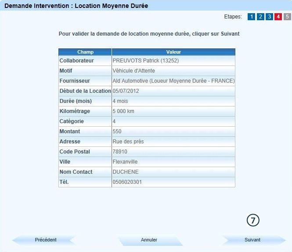Image resolution: width=292 pixels, height=252 pixels.
Task: Cancel request with Annuler button
Action: [x=149, y=240]
